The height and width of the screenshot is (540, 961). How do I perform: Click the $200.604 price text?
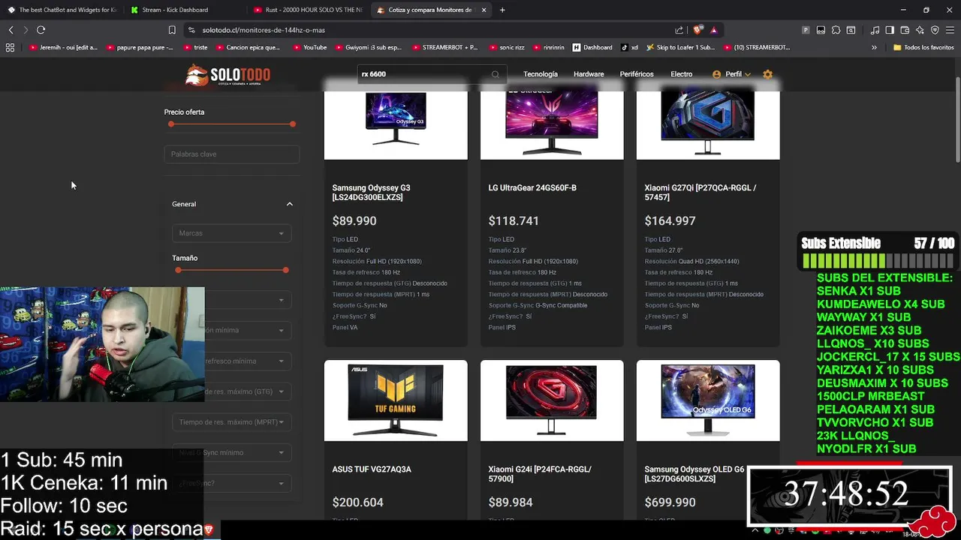pos(357,502)
